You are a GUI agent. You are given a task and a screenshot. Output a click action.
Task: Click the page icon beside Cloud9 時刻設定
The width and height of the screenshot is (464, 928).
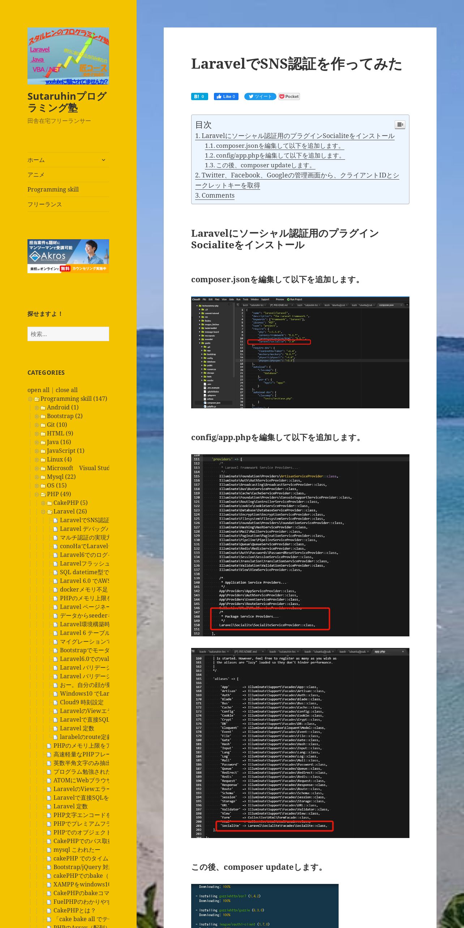point(56,703)
